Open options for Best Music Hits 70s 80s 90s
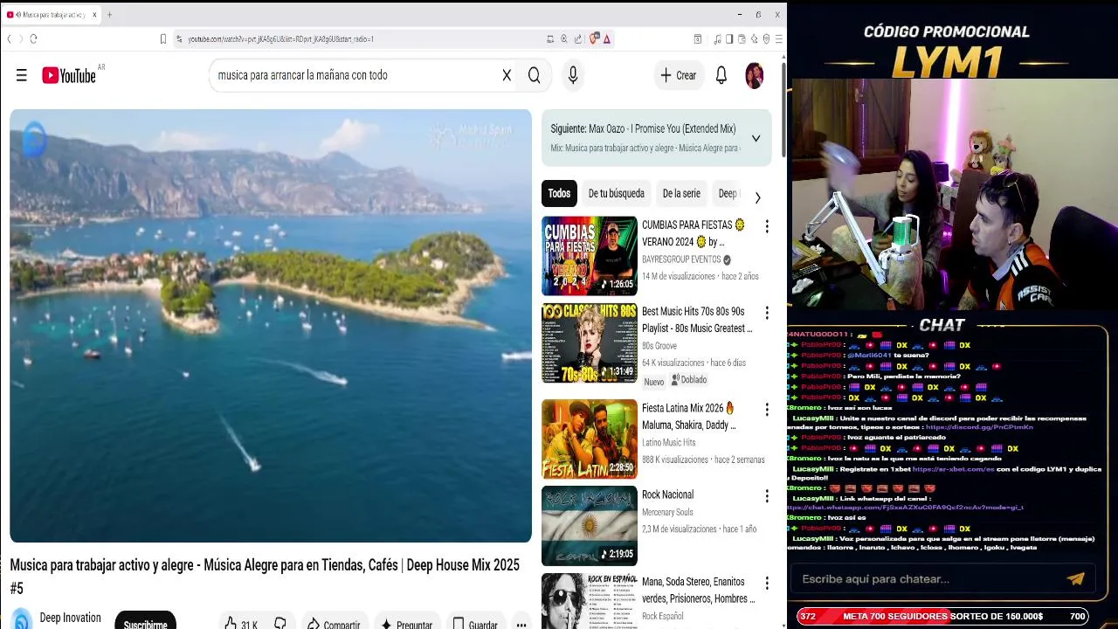Viewport: 1118px width, 629px height. 767,313
